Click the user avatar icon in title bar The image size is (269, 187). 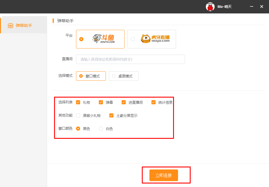pos(210,7)
